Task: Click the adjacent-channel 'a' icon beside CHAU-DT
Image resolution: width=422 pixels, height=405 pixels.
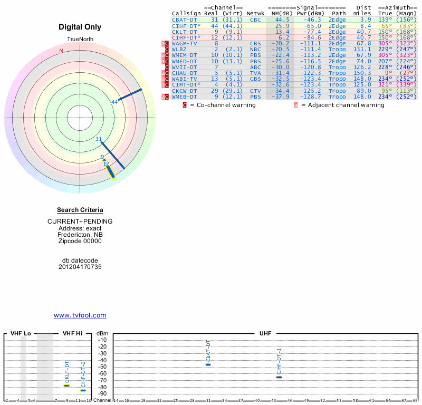Action: click(163, 73)
